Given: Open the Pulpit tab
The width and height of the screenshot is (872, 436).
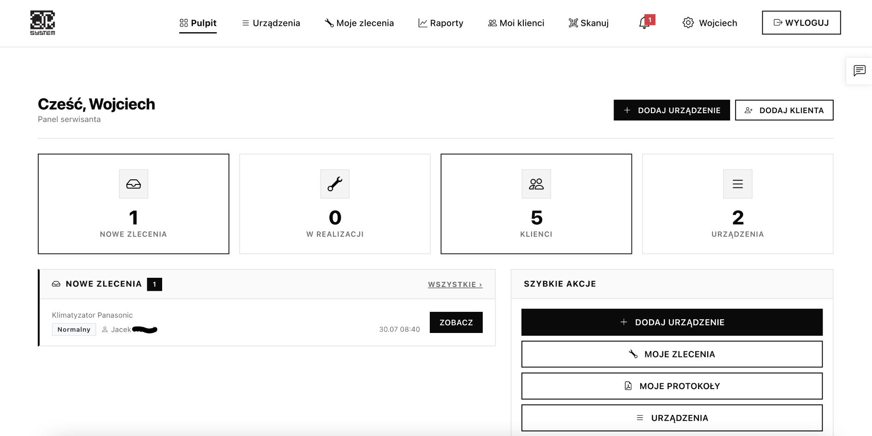Looking at the screenshot, I should click(198, 23).
